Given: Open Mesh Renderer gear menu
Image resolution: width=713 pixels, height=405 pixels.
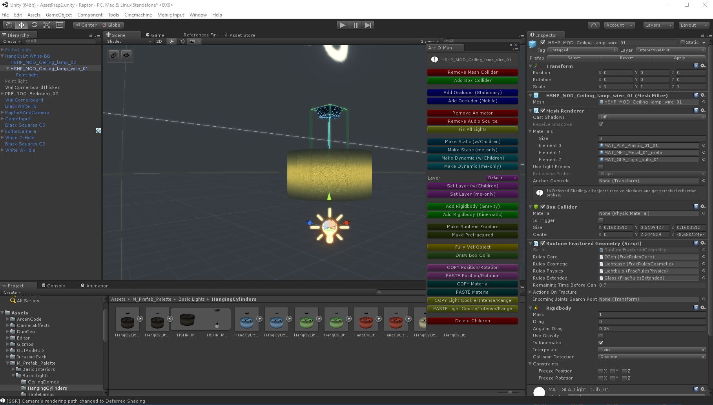Looking at the screenshot, I should tap(703, 111).
